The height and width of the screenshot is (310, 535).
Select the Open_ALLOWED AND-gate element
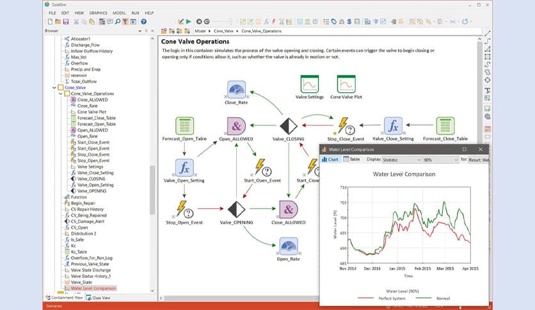(x=237, y=126)
